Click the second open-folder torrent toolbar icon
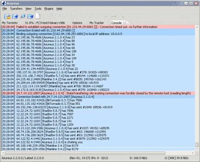 click(15, 16)
